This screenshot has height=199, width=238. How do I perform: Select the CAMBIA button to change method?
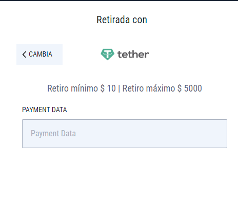39,55
